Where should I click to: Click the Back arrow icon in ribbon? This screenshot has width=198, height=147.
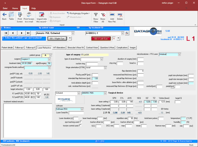click(x=4, y=15)
